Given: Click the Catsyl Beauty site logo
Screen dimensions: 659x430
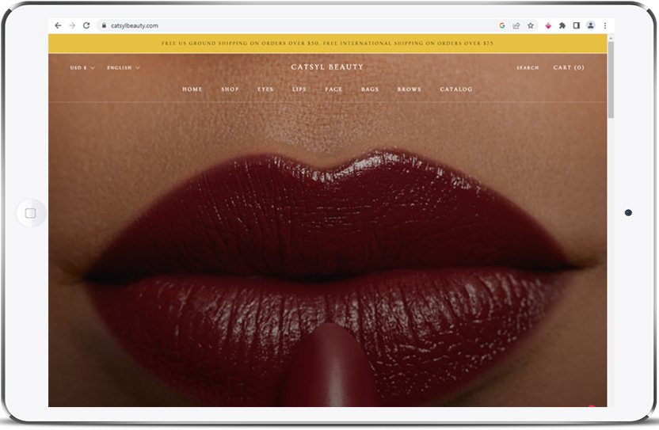Looking at the screenshot, I should 327,67.
